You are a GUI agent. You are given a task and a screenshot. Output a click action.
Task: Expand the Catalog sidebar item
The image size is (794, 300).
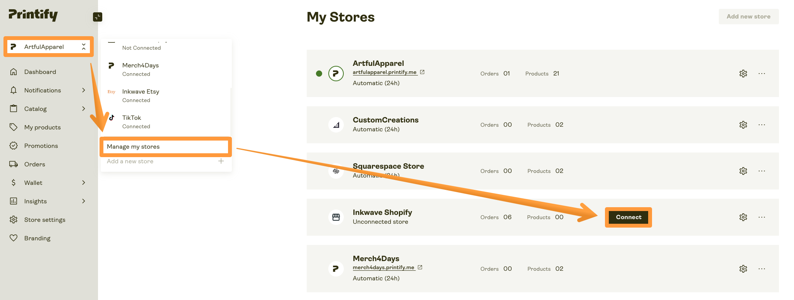[x=84, y=109]
